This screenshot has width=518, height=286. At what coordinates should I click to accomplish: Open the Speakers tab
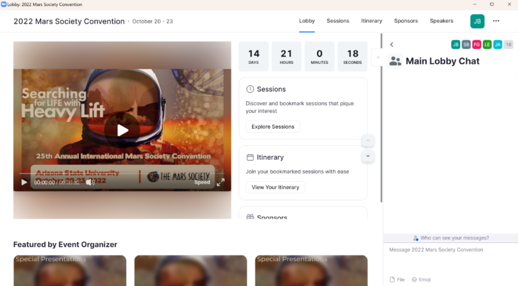(x=441, y=21)
